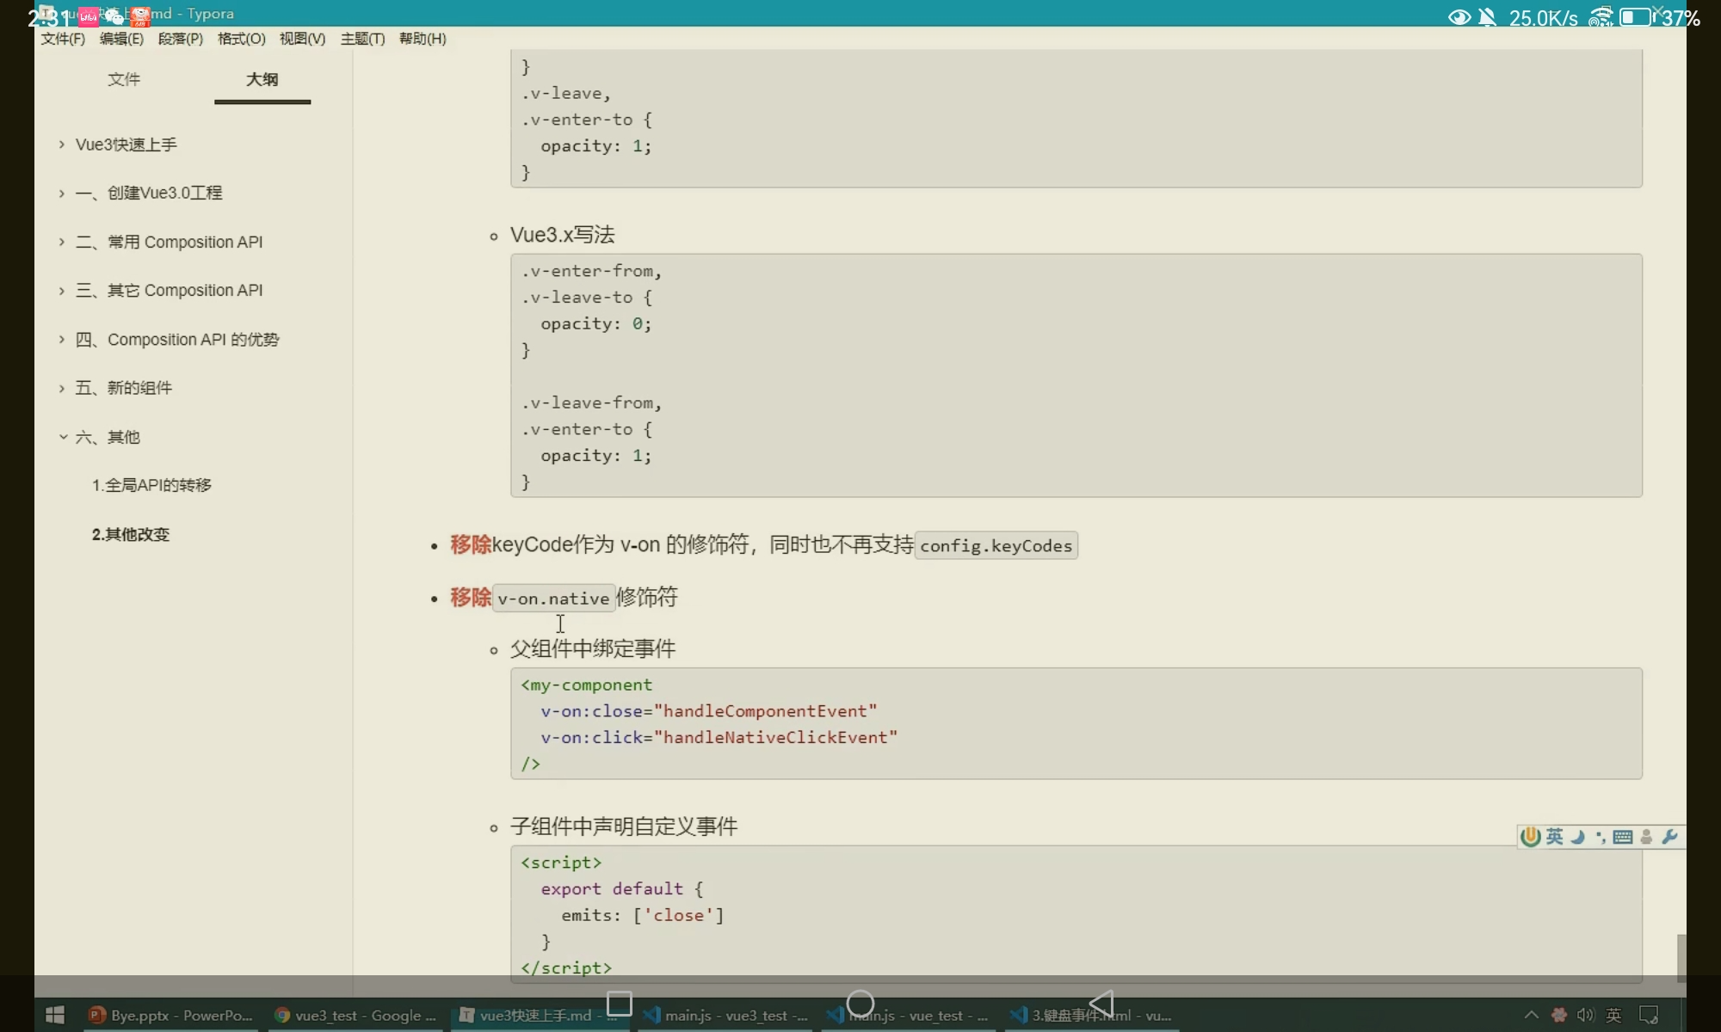
Task: Open the Windows Start menu
Action: (55, 1015)
